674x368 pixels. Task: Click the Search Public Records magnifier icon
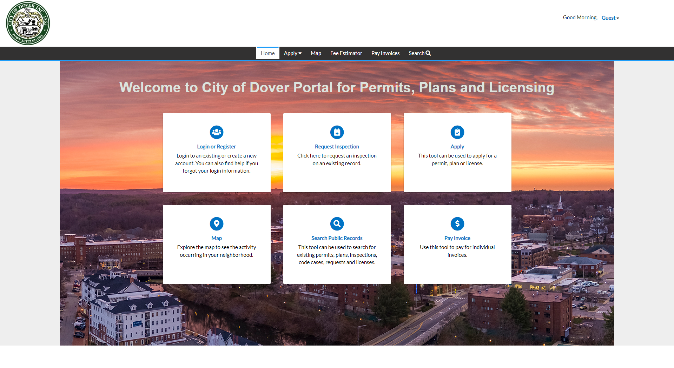pyautogui.click(x=337, y=224)
